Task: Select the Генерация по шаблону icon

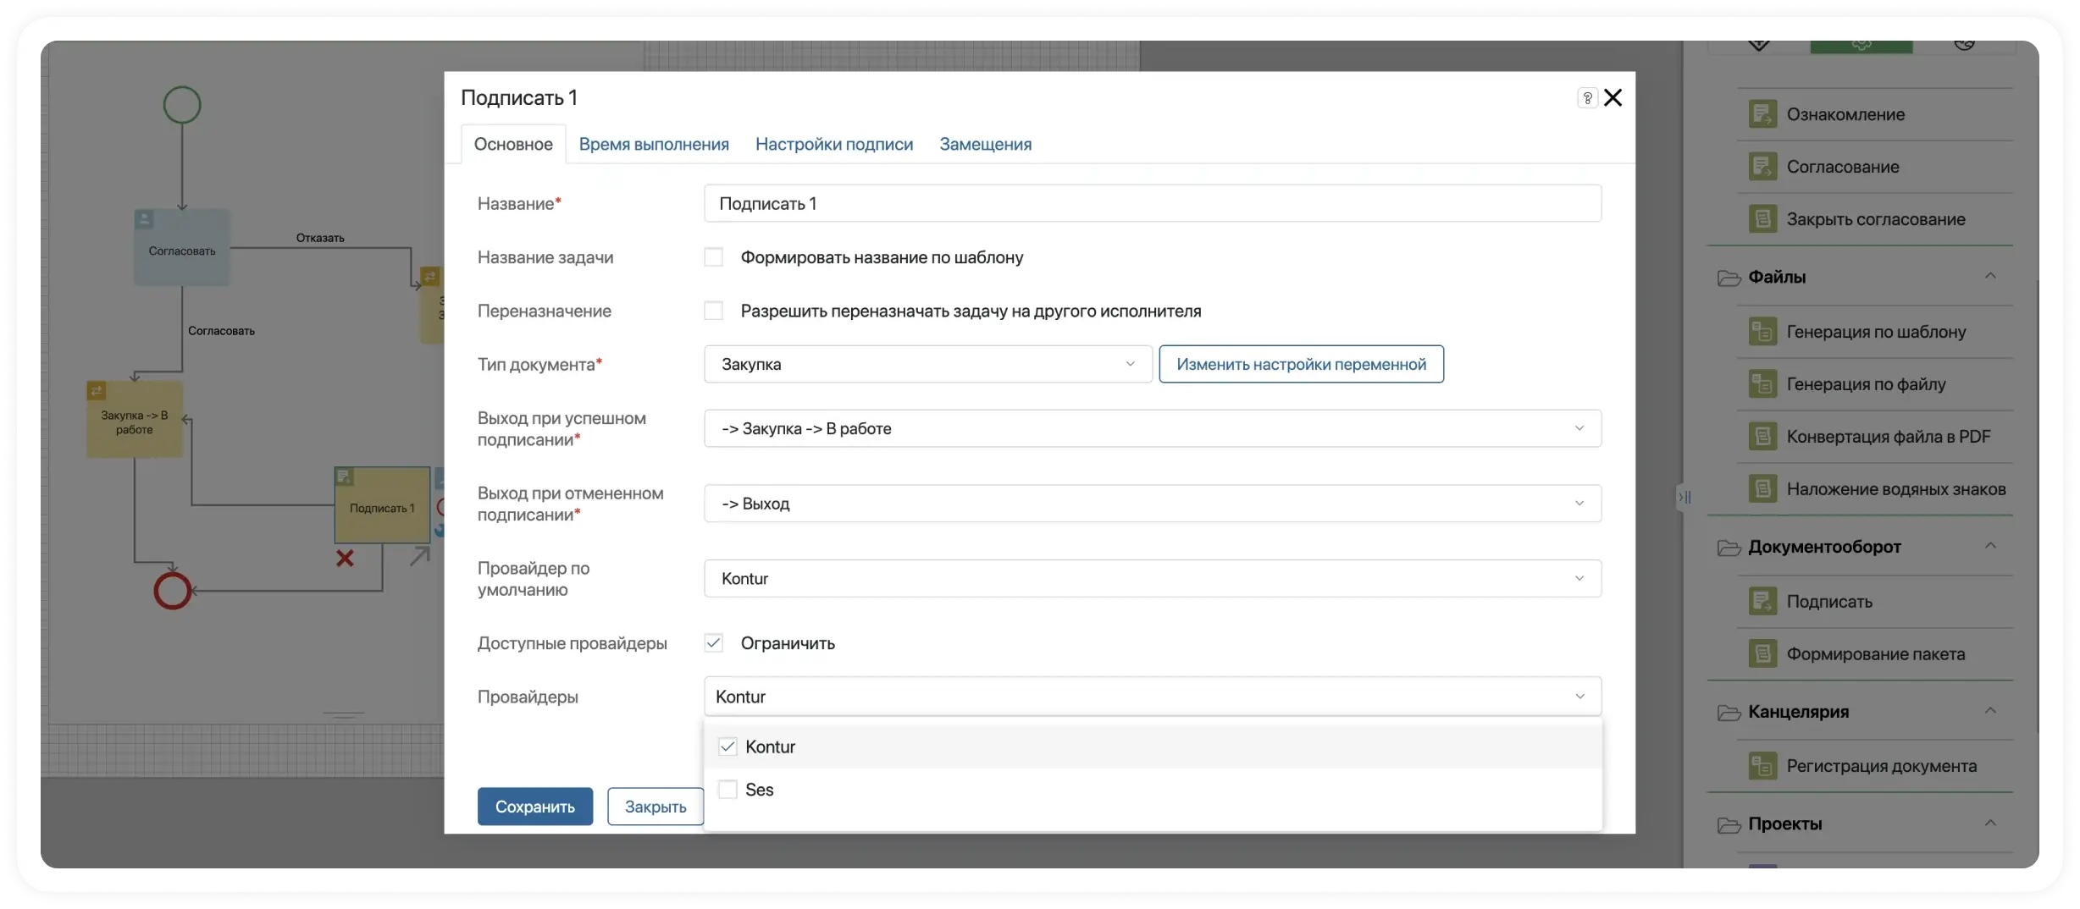Action: tap(1762, 332)
